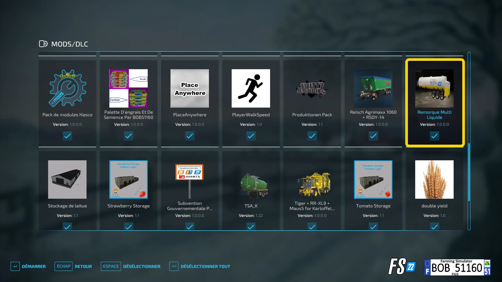Uncheck the Remorque Multi Liquide checkbox
Image resolution: width=502 pixels, height=282 pixels.
(434, 136)
